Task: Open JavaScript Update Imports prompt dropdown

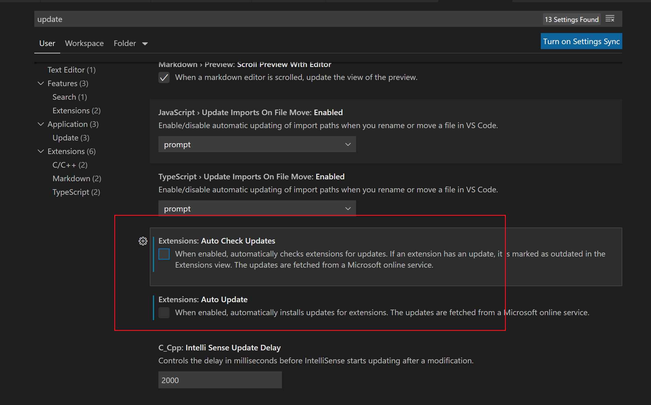Action: [257, 144]
